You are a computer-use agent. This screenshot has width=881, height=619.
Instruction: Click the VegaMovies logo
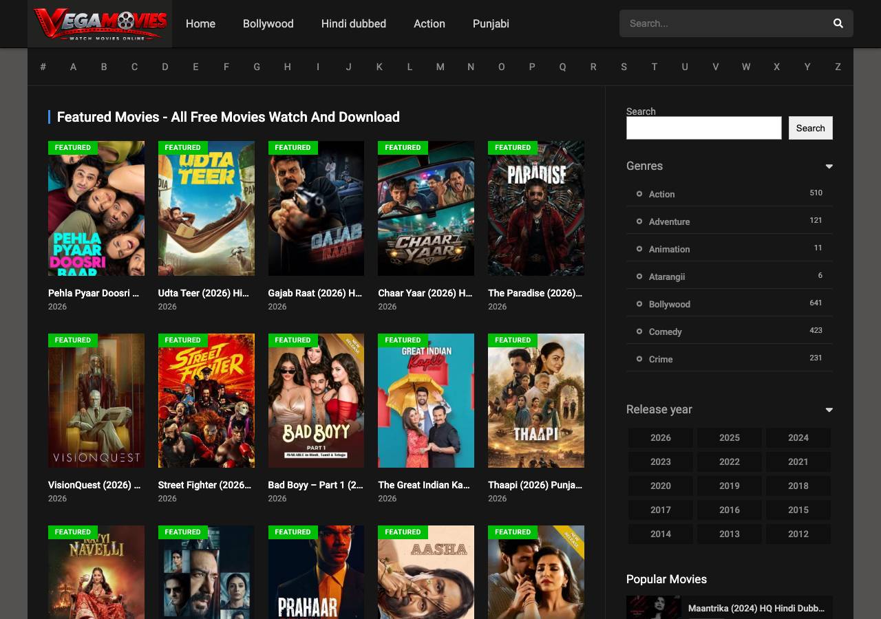click(100, 23)
